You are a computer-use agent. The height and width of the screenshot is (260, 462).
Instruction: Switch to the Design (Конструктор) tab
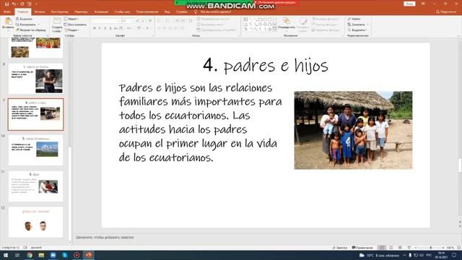tap(59, 12)
